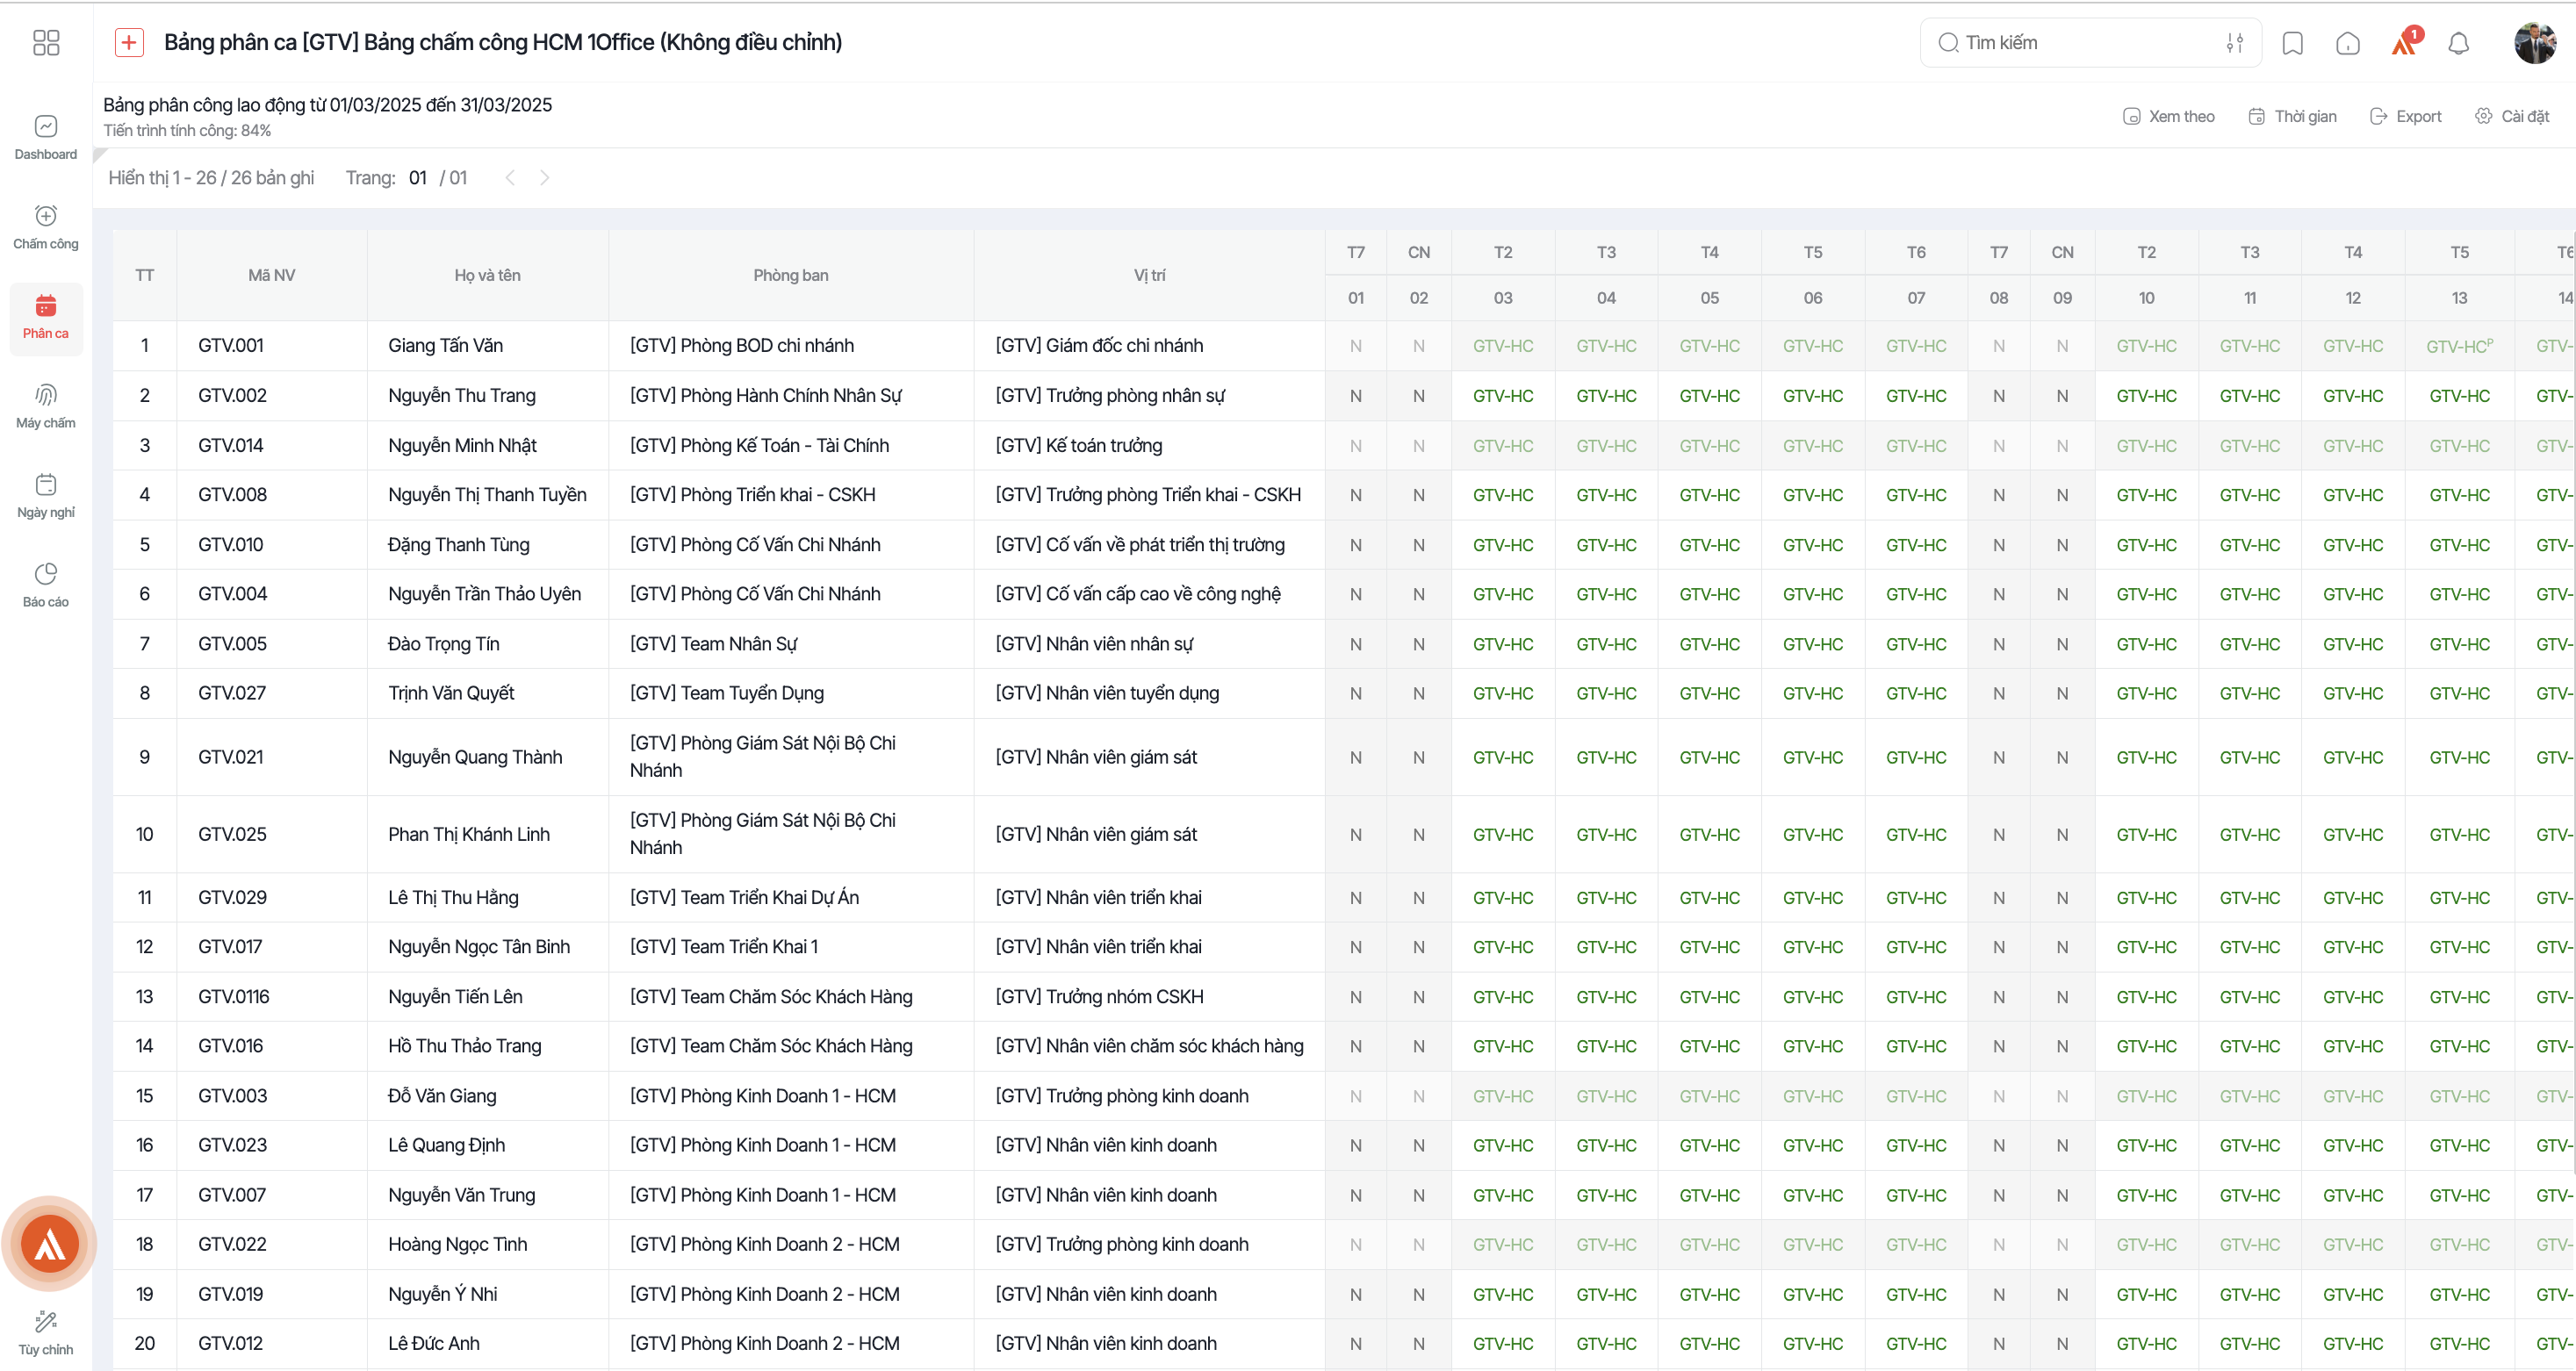Open the home icon in the header
This screenshot has height=1371, width=2576.
(x=2347, y=43)
